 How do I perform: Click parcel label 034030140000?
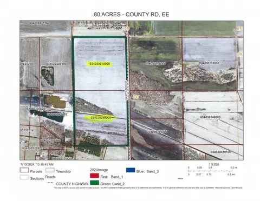pos(210,117)
